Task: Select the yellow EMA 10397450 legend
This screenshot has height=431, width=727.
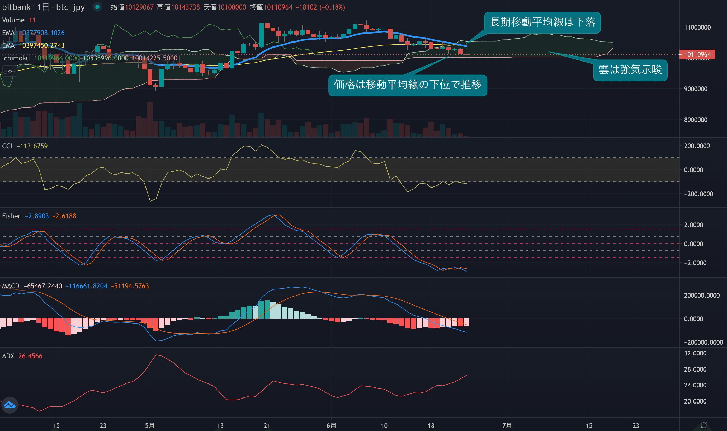Action: (x=8, y=45)
